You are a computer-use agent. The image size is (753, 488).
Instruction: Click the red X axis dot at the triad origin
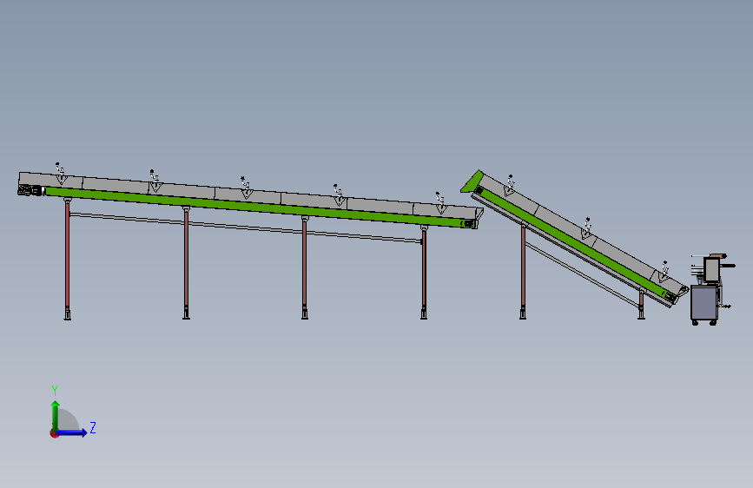coord(54,433)
